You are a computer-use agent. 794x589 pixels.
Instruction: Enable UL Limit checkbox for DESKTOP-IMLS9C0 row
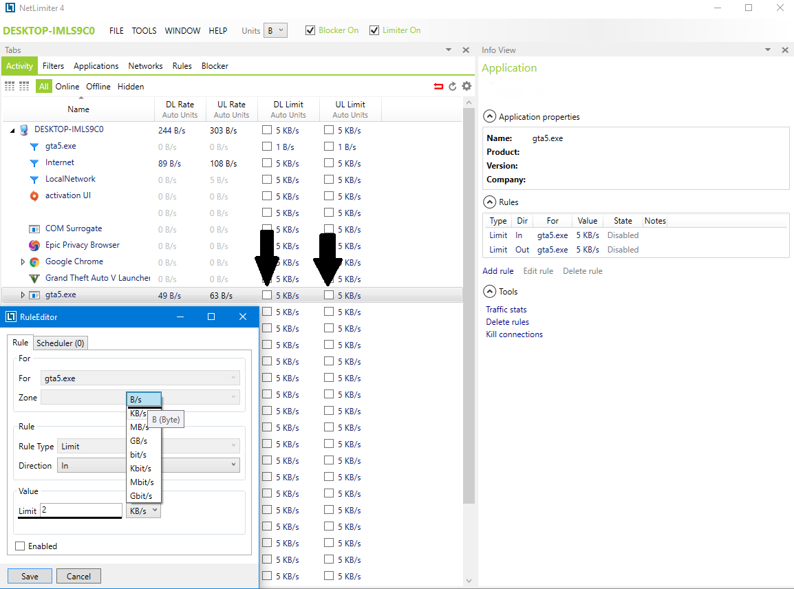pos(329,129)
